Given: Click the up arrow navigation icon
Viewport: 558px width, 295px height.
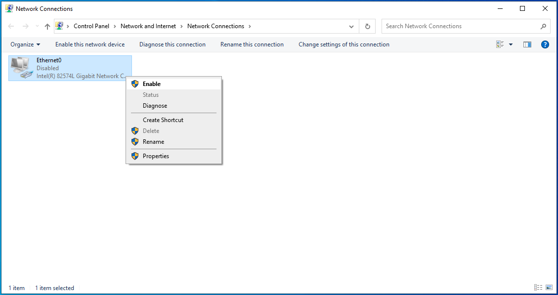Looking at the screenshot, I should point(47,26).
